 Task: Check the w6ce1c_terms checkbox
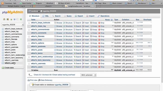coord(29,53)
